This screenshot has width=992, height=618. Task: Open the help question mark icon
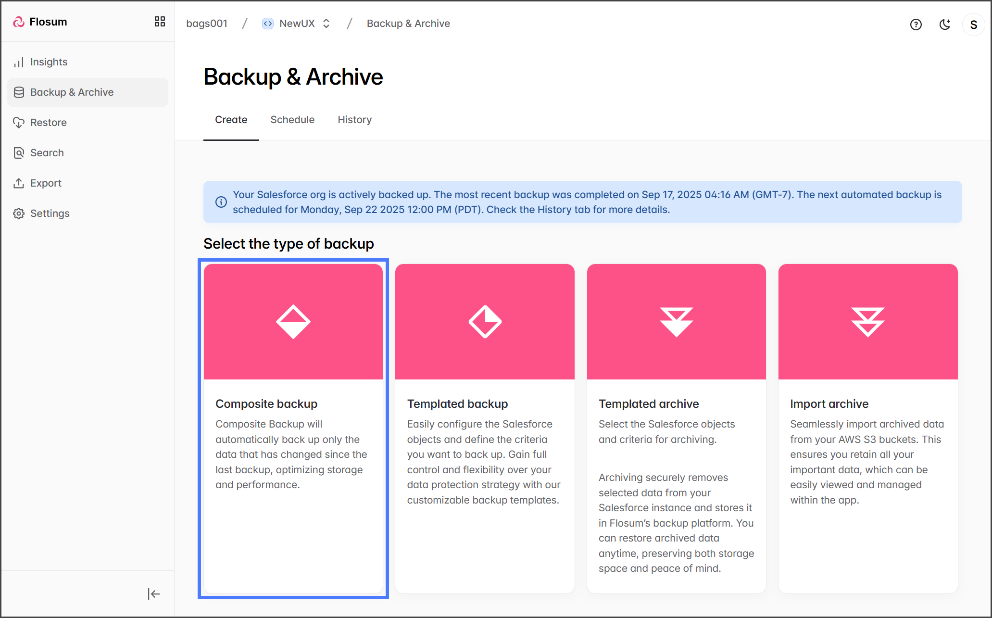916,25
